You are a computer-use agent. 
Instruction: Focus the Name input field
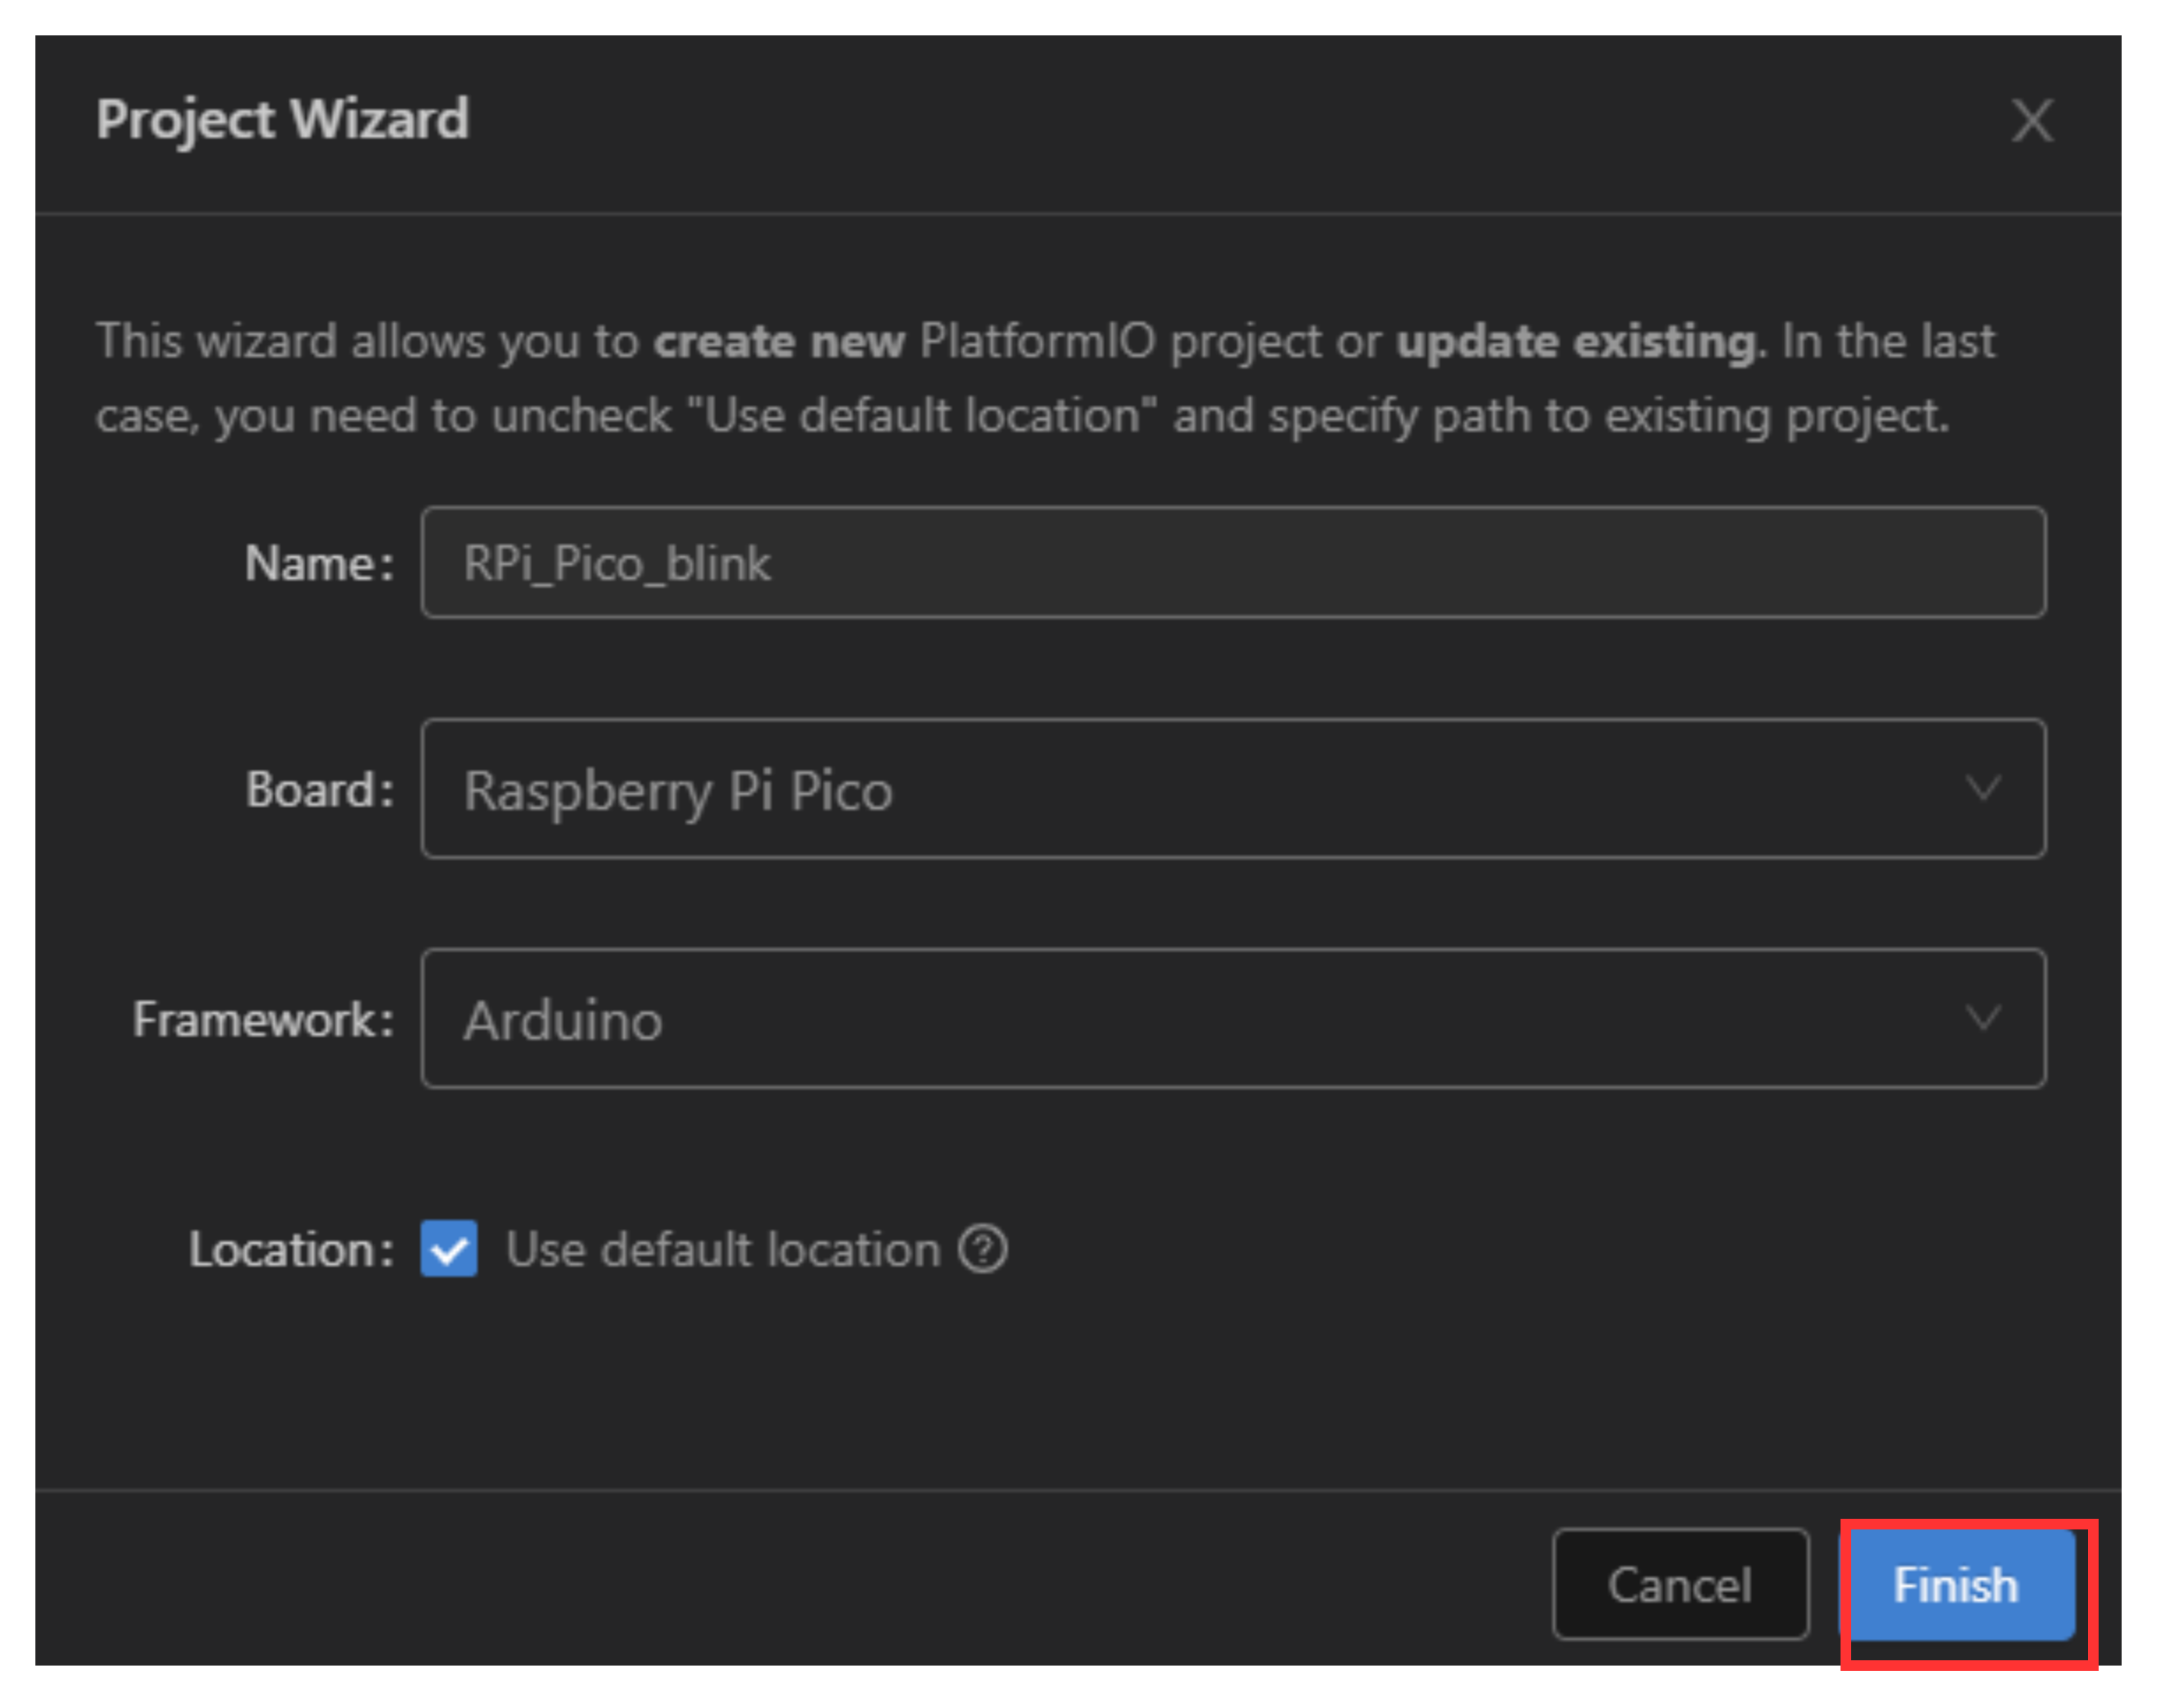coord(1232,562)
